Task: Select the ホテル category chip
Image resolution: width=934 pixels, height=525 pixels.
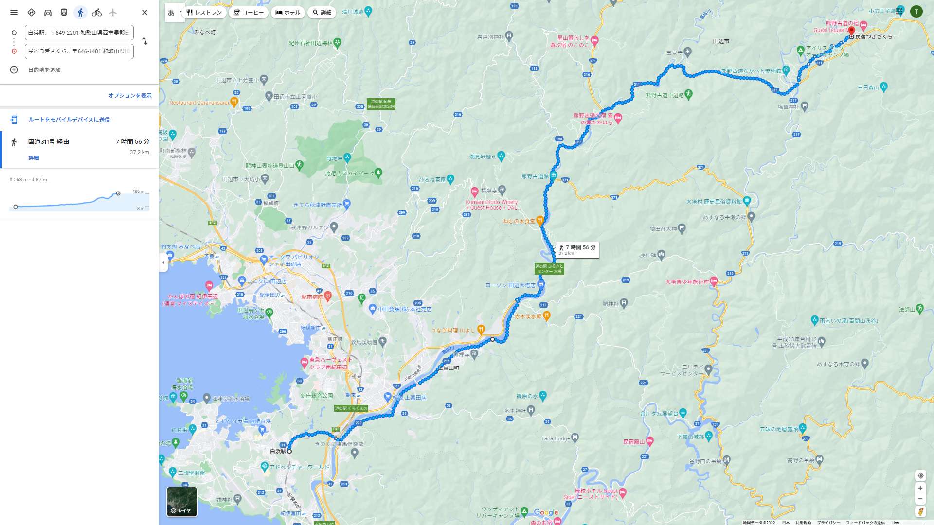Action: pyautogui.click(x=288, y=13)
